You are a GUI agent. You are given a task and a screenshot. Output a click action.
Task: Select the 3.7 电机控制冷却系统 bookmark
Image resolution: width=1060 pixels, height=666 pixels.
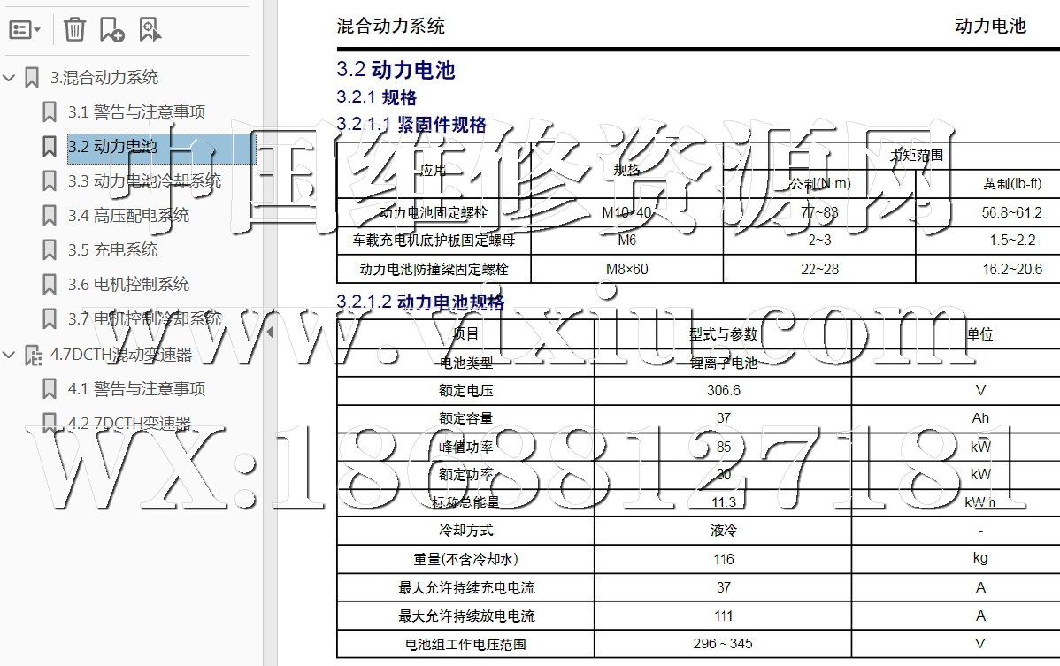[144, 319]
